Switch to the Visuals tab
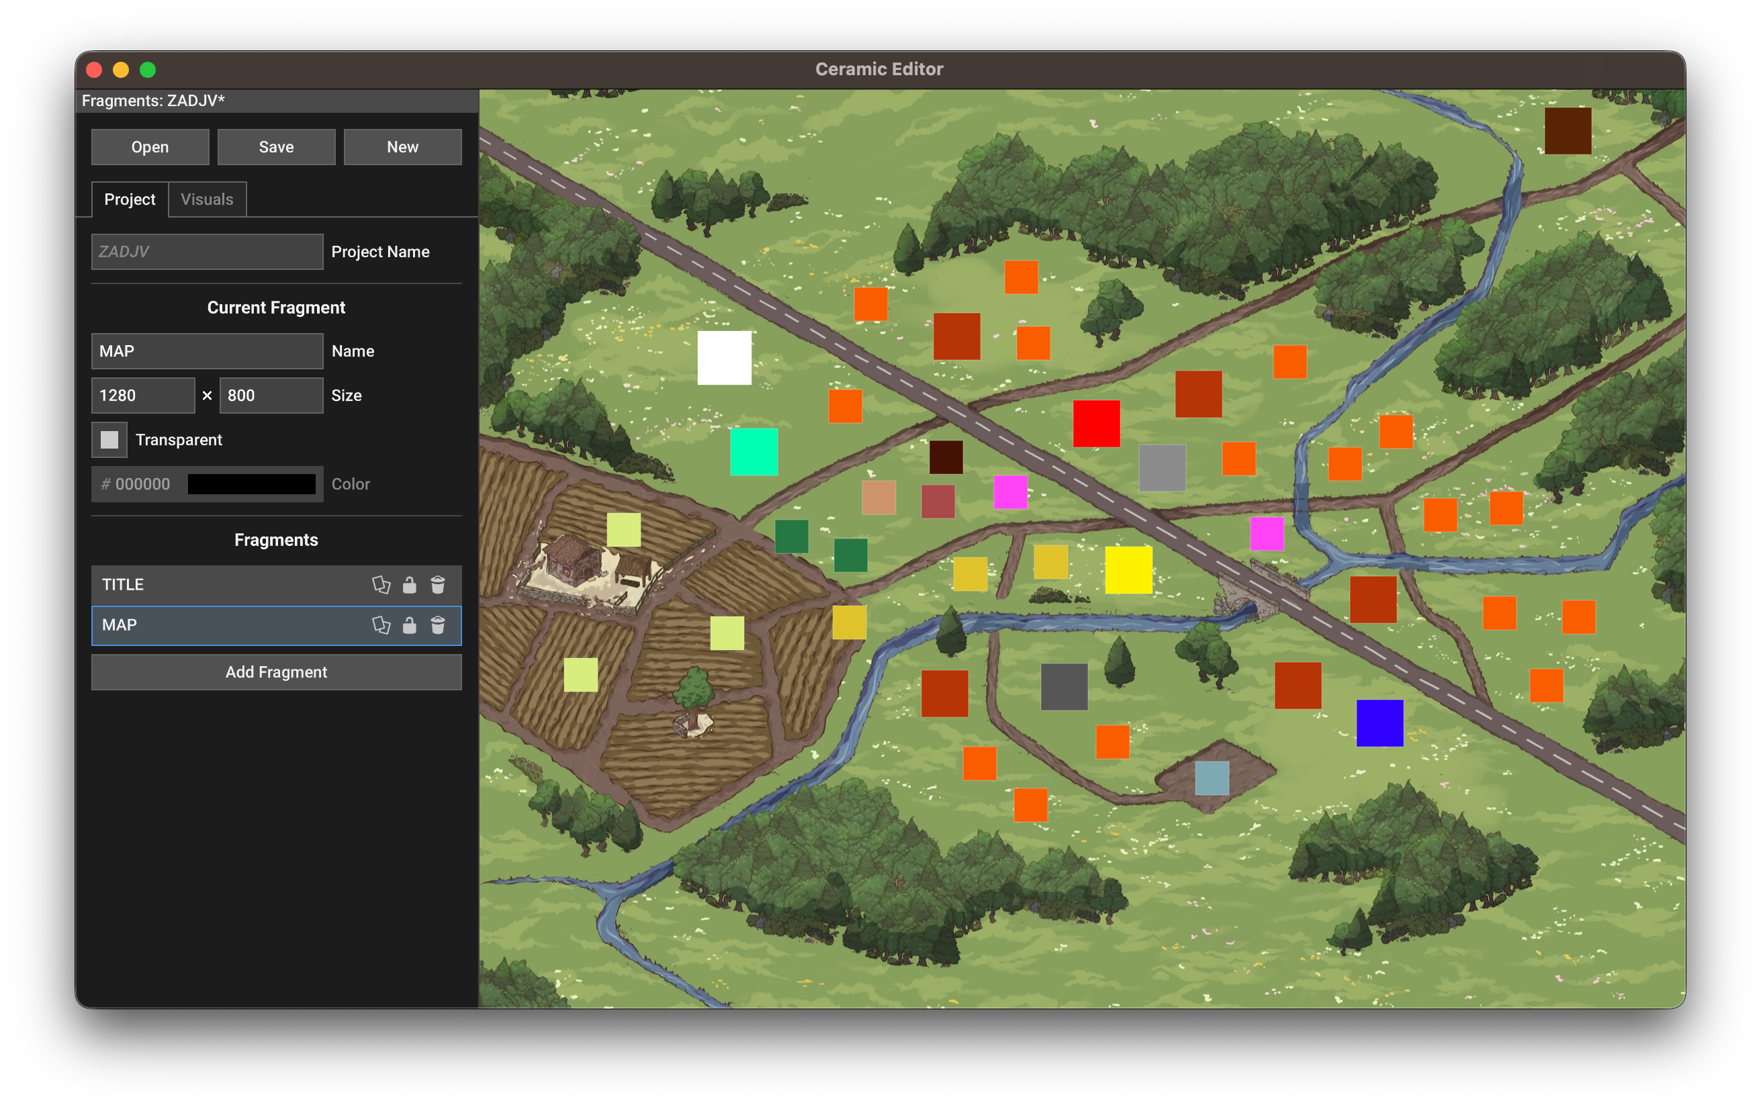 coord(207,199)
